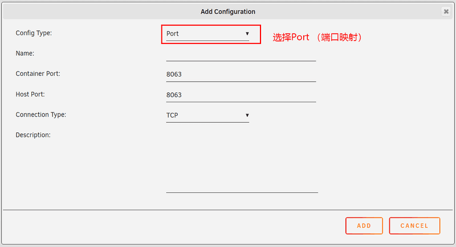Close the Add Configuration dialog
Viewport: 456px width, 247px height.
[446, 11]
